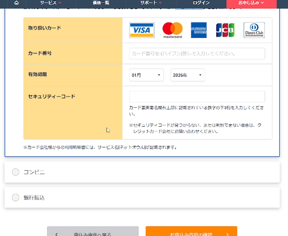Click the サポート chevron arrow
Image resolution: width=288 pixels, height=236 pixels.
tap(160, 3)
